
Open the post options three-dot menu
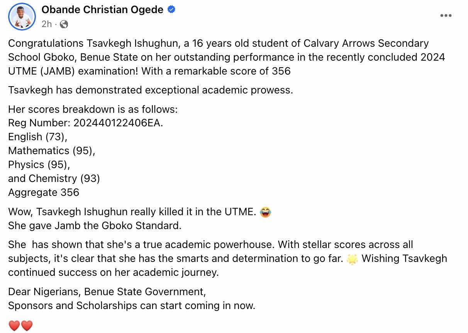point(446,16)
